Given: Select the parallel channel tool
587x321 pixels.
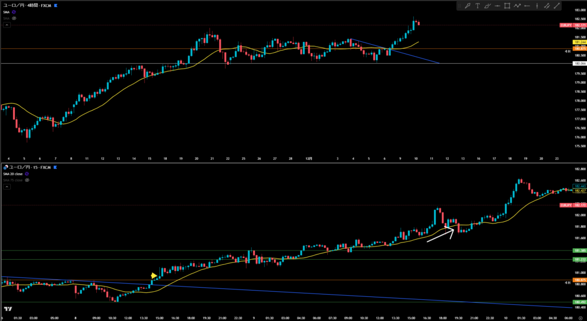Looking at the screenshot, I should point(546,6).
